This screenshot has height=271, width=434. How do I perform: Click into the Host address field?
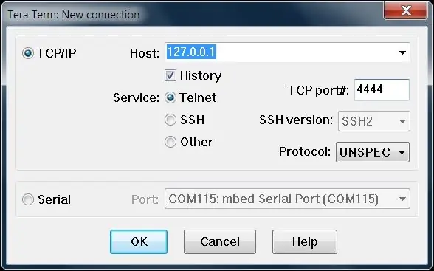(281, 52)
